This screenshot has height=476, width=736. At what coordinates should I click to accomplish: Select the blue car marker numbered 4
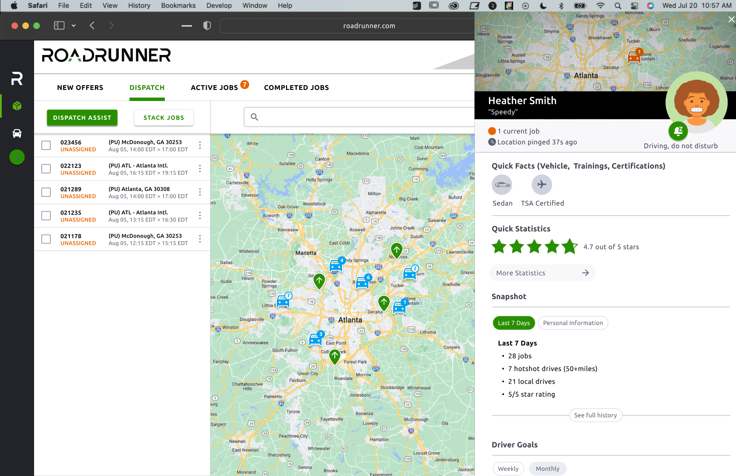click(x=336, y=265)
